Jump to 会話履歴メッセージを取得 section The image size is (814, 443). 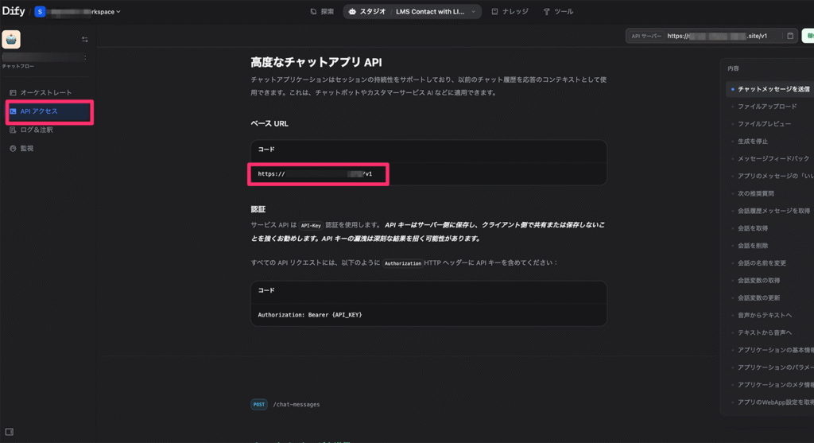773,211
